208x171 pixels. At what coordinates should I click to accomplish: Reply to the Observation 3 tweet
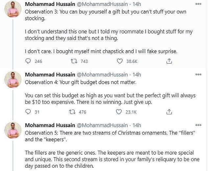pyautogui.click(x=28, y=61)
